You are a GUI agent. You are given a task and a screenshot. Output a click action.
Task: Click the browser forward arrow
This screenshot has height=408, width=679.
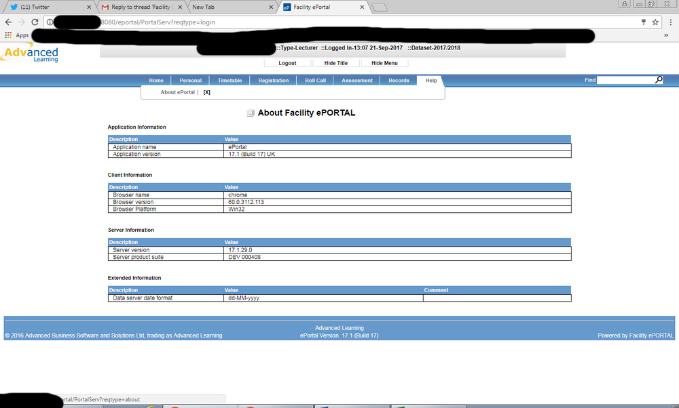point(22,22)
